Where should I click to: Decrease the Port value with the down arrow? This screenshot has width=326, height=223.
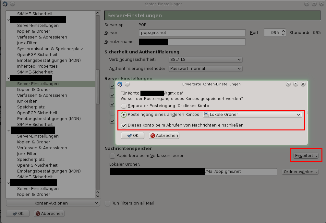pyautogui.click(x=283, y=34)
